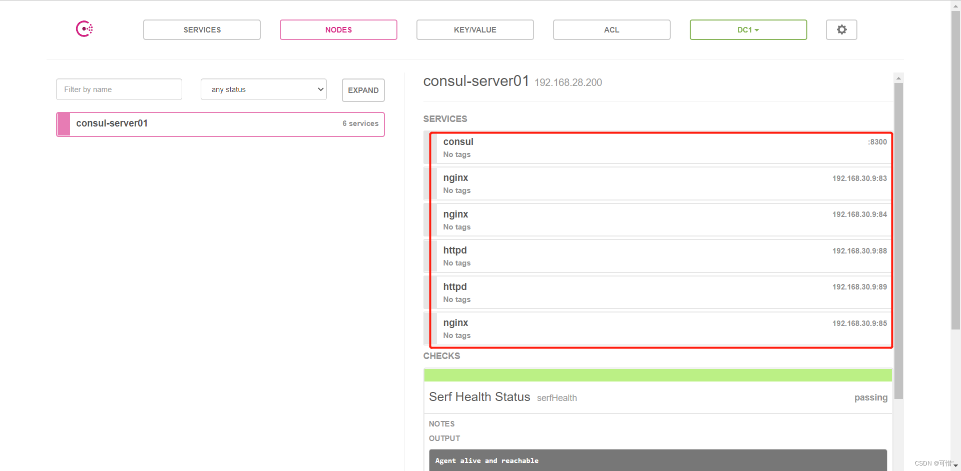Open nginx service at 192.168.30.9:83

pos(658,183)
